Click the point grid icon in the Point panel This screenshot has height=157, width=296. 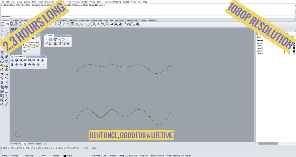tap(51, 43)
